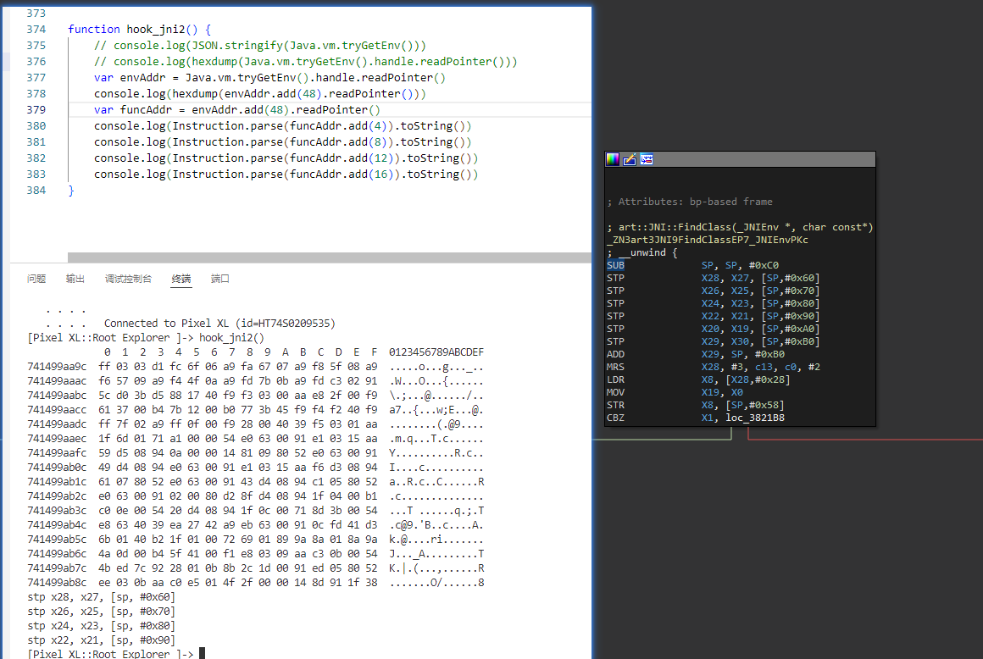Screen dimensions: 983x659
Task: Click the _ZN3art3JNI9FindClassEP7_JNIEnvPKc symbol name
Action: tap(708, 240)
